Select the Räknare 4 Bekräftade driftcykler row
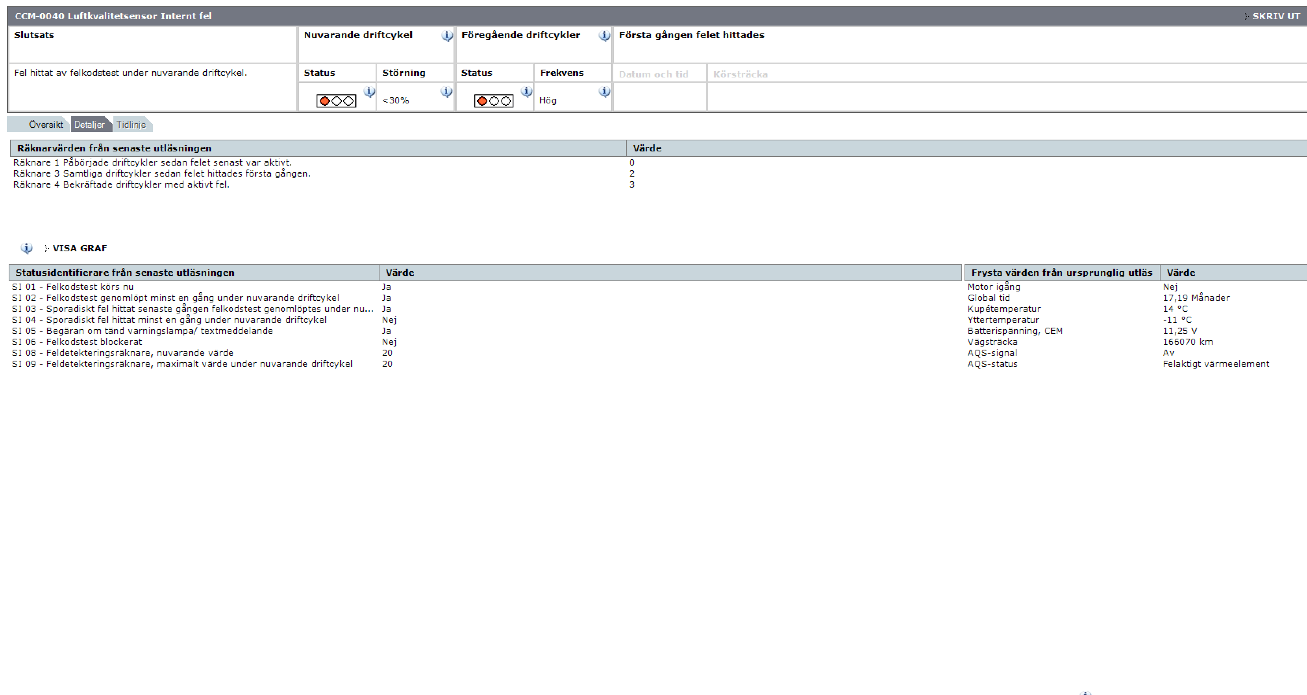 (x=121, y=184)
